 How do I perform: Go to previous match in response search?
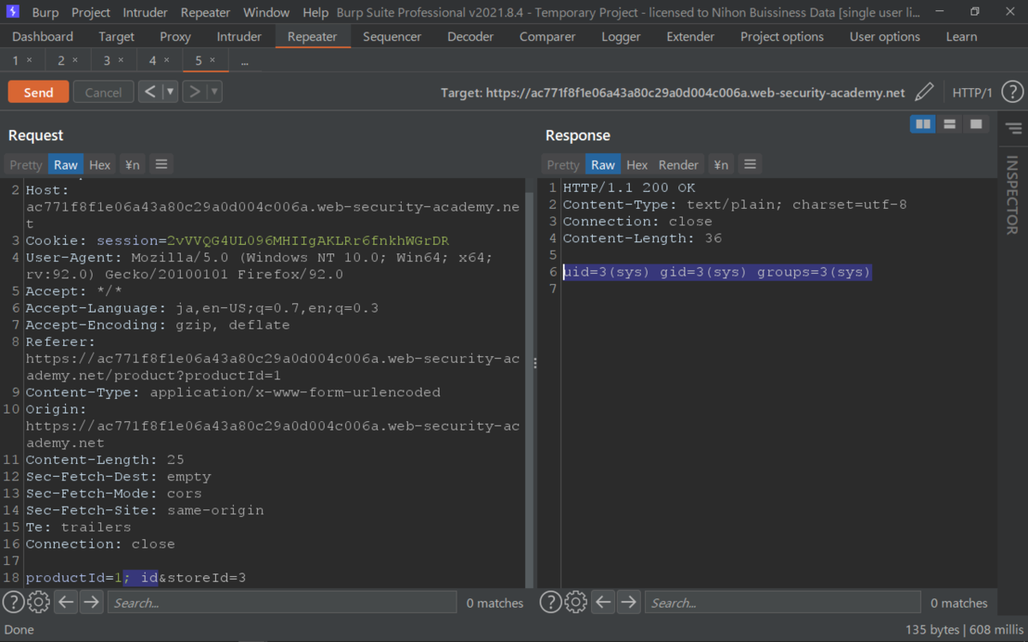point(603,603)
